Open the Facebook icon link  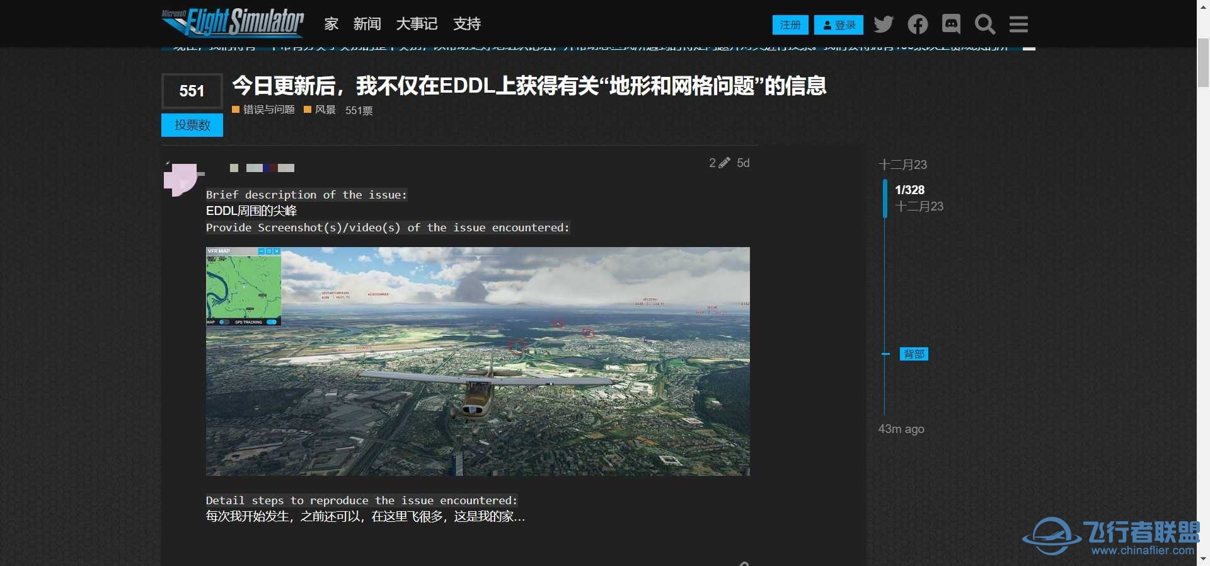[918, 25]
